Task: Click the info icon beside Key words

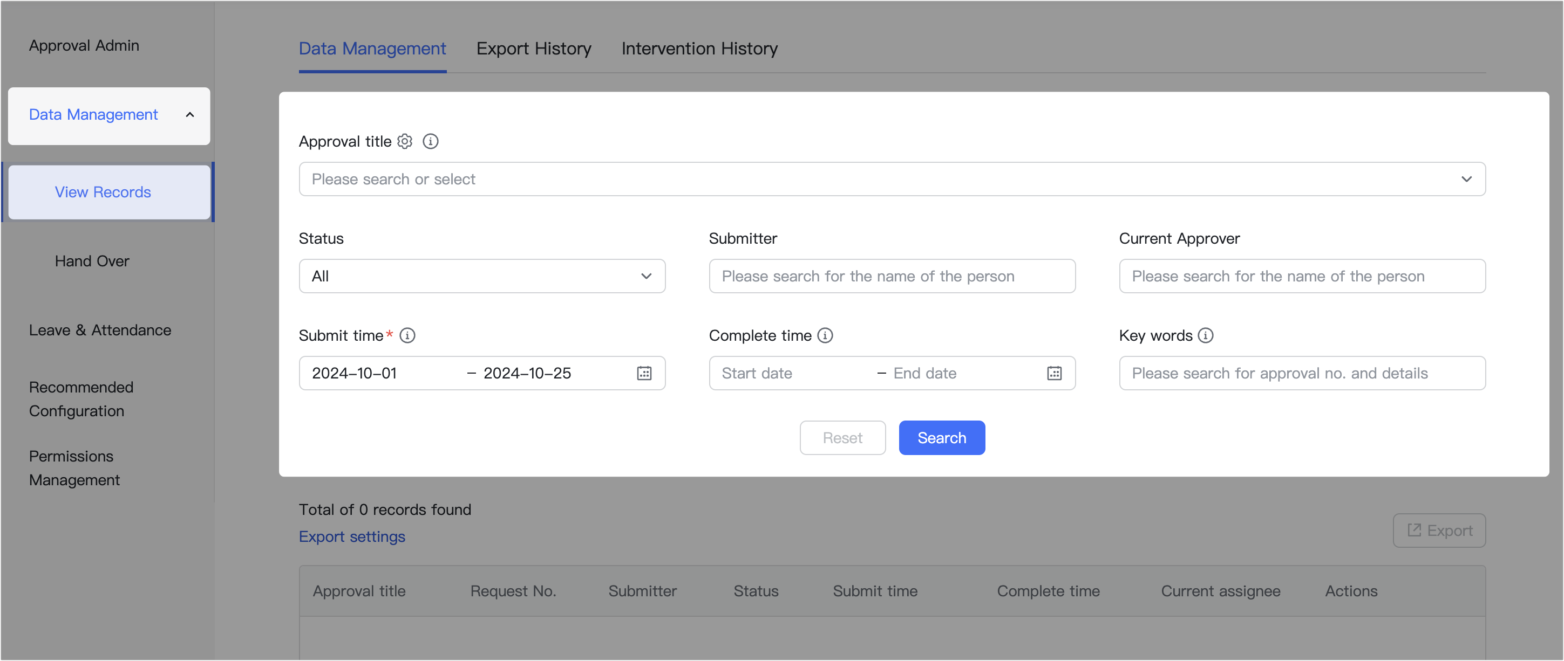Action: tap(1206, 335)
